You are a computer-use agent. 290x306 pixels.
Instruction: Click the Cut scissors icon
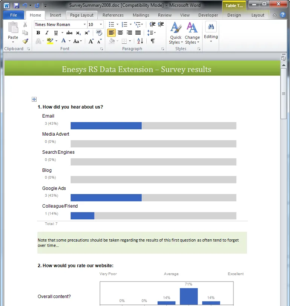[25, 24]
